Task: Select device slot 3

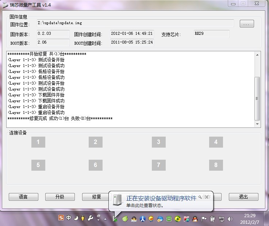Action: click(159, 142)
